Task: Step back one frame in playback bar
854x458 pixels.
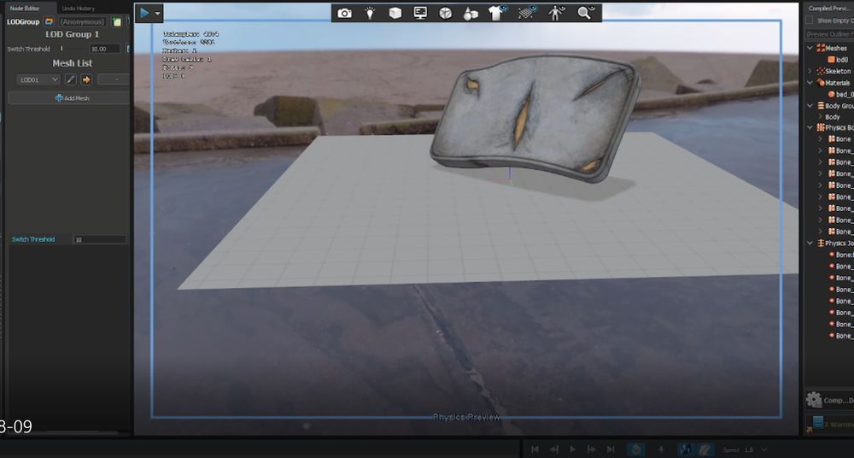Action: [x=554, y=449]
